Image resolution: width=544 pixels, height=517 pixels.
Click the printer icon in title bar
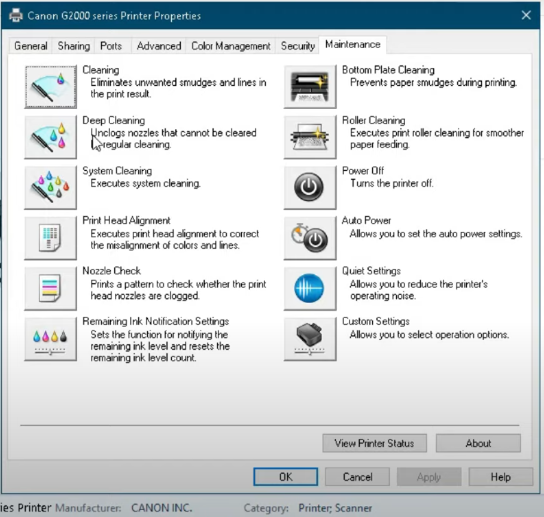click(x=16, y=16)
